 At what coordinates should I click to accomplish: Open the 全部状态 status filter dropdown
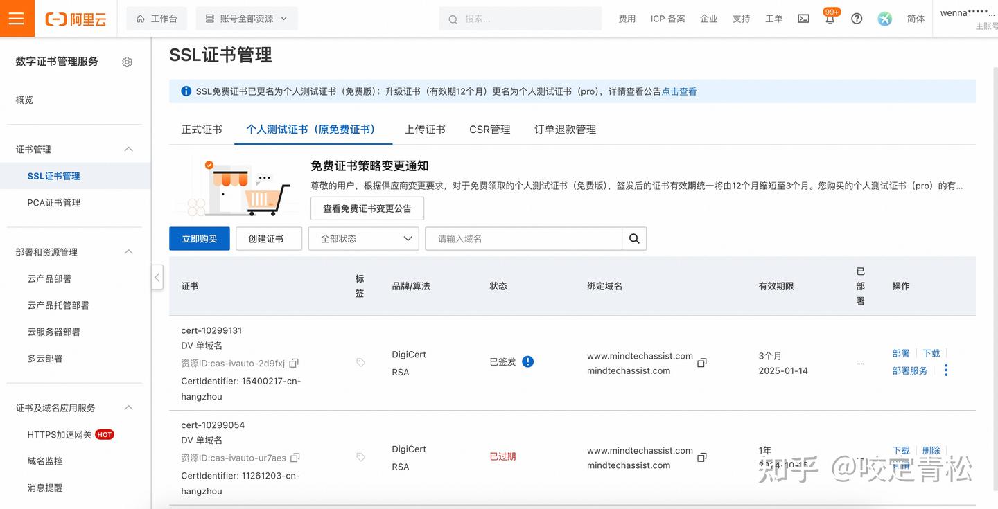364,238
